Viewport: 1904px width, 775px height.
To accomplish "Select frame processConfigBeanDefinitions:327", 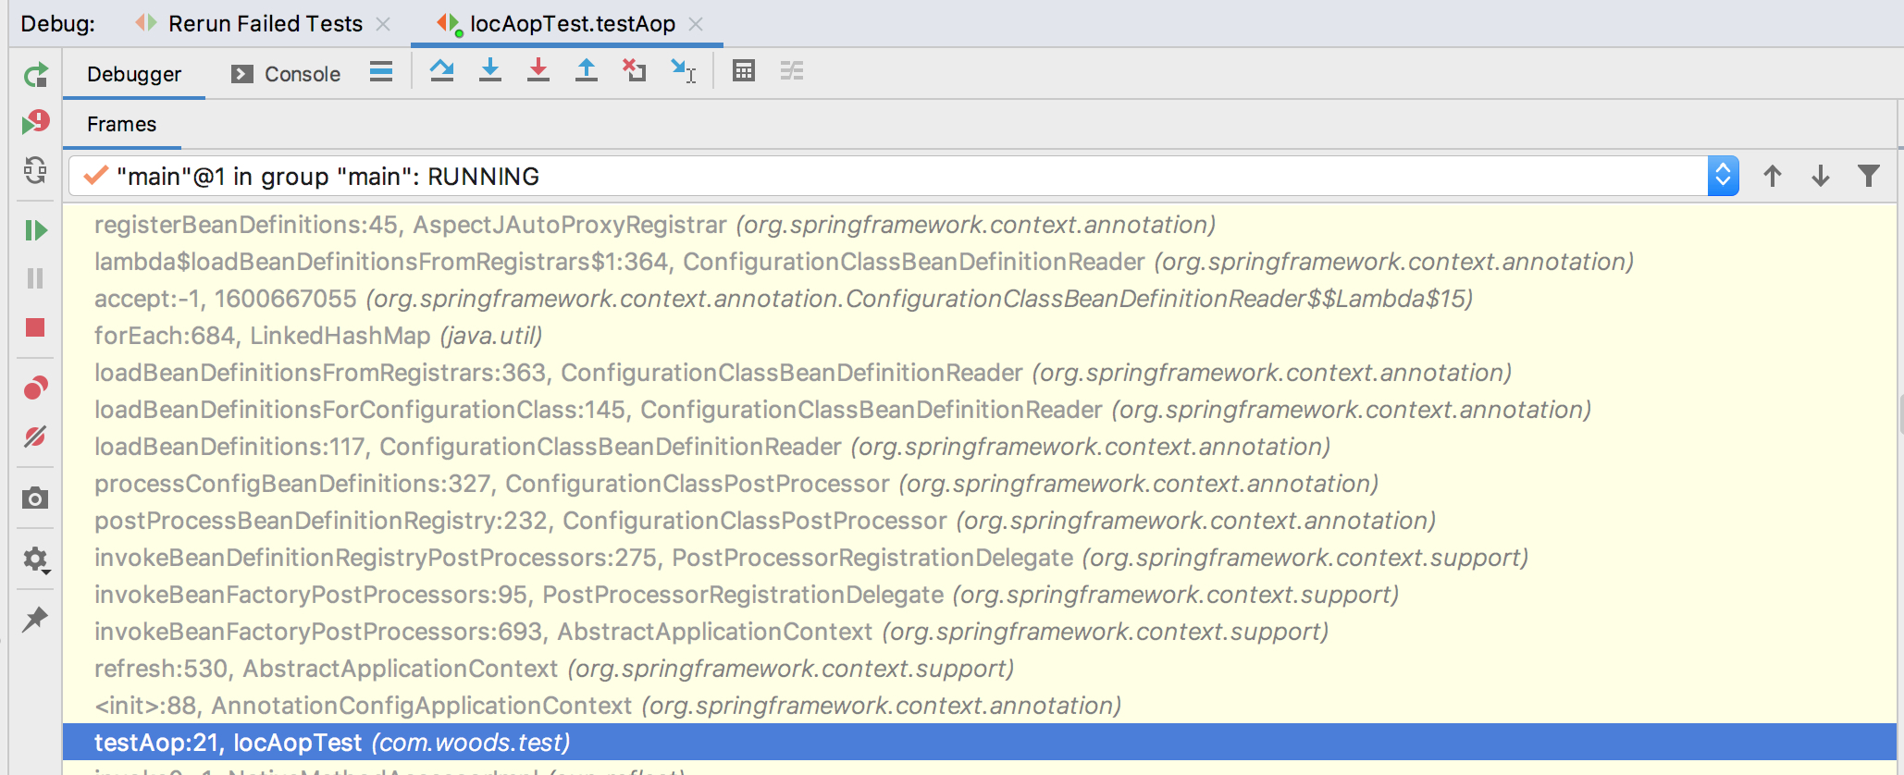I will (979, 484).
